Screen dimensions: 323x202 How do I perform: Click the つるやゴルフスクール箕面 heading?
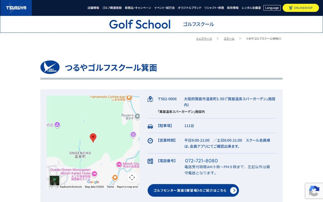coord(111,67)
